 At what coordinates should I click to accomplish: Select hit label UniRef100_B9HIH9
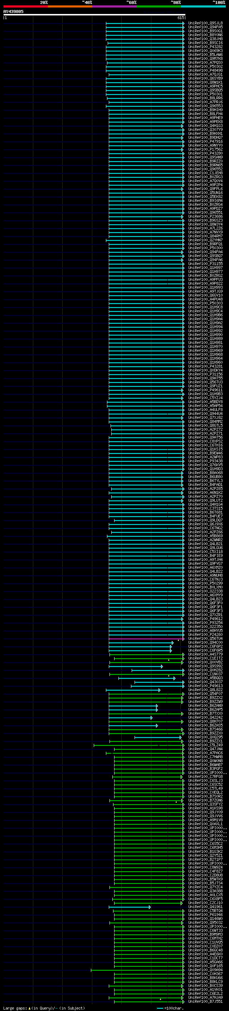click(x=205, y=110)
